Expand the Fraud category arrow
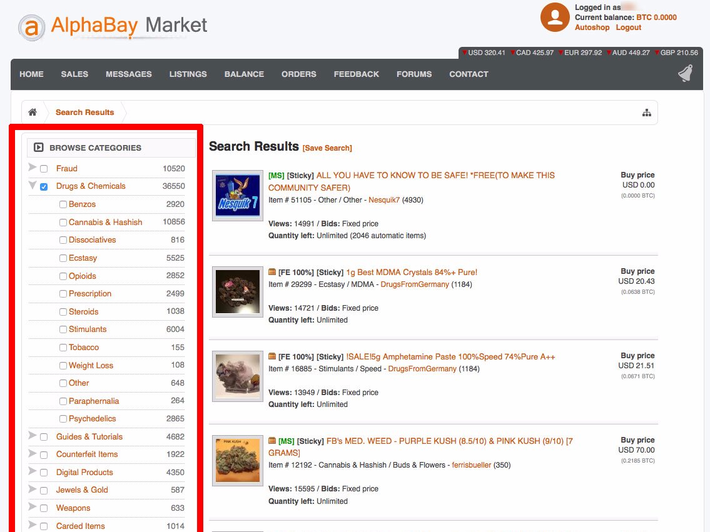 32,167
